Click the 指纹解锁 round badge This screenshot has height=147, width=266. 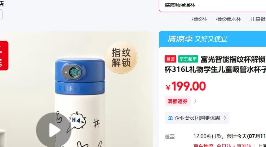(121, 58)
